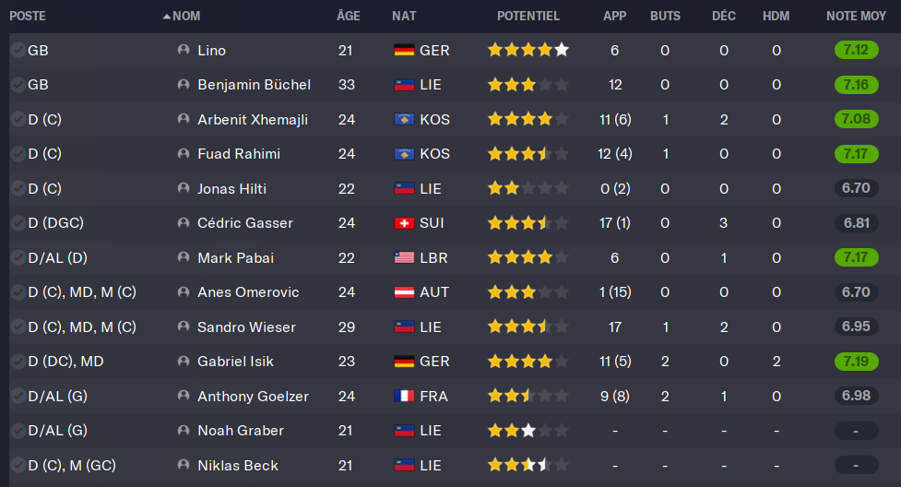Click Gabriel Isik's green 7.19 rating badge
The height and width of the screenshot is (487, 901).
[855, 362]
